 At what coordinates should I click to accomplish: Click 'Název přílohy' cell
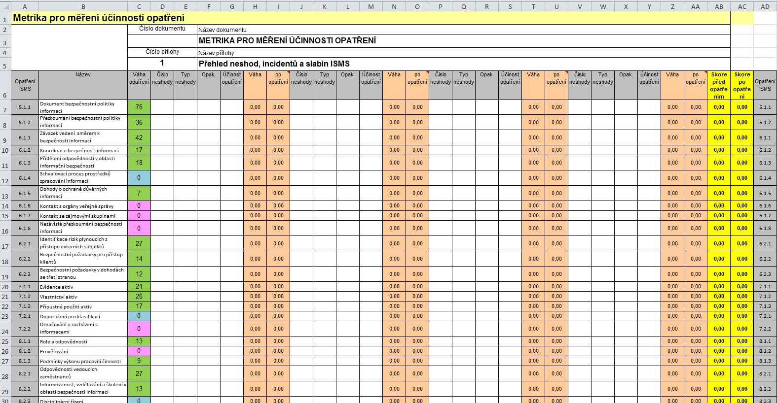[464, 53]
